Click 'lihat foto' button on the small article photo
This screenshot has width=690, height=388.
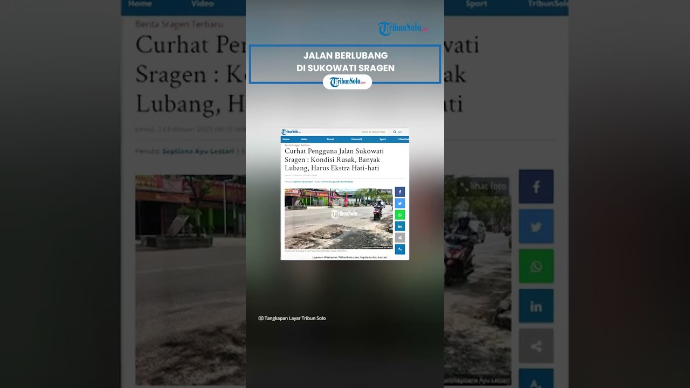point(385,191)
